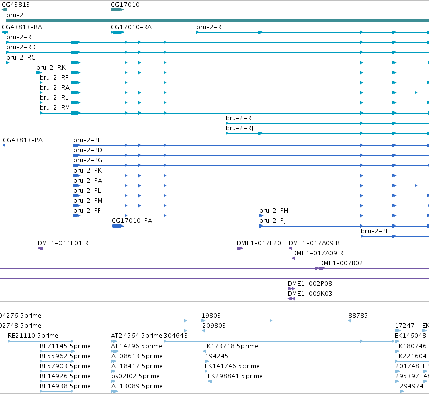Click the 194245 feature label
The image size is (429, 394).
click(217, 356)
